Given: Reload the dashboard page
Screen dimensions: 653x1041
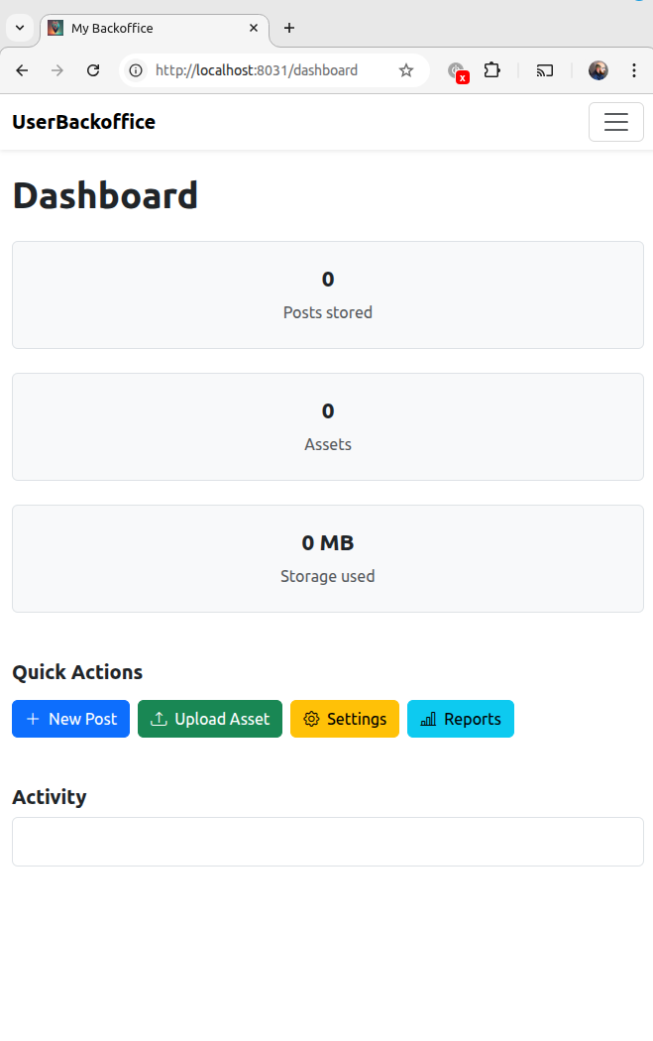Looking at the screenshot, I should tap(93, 70).
